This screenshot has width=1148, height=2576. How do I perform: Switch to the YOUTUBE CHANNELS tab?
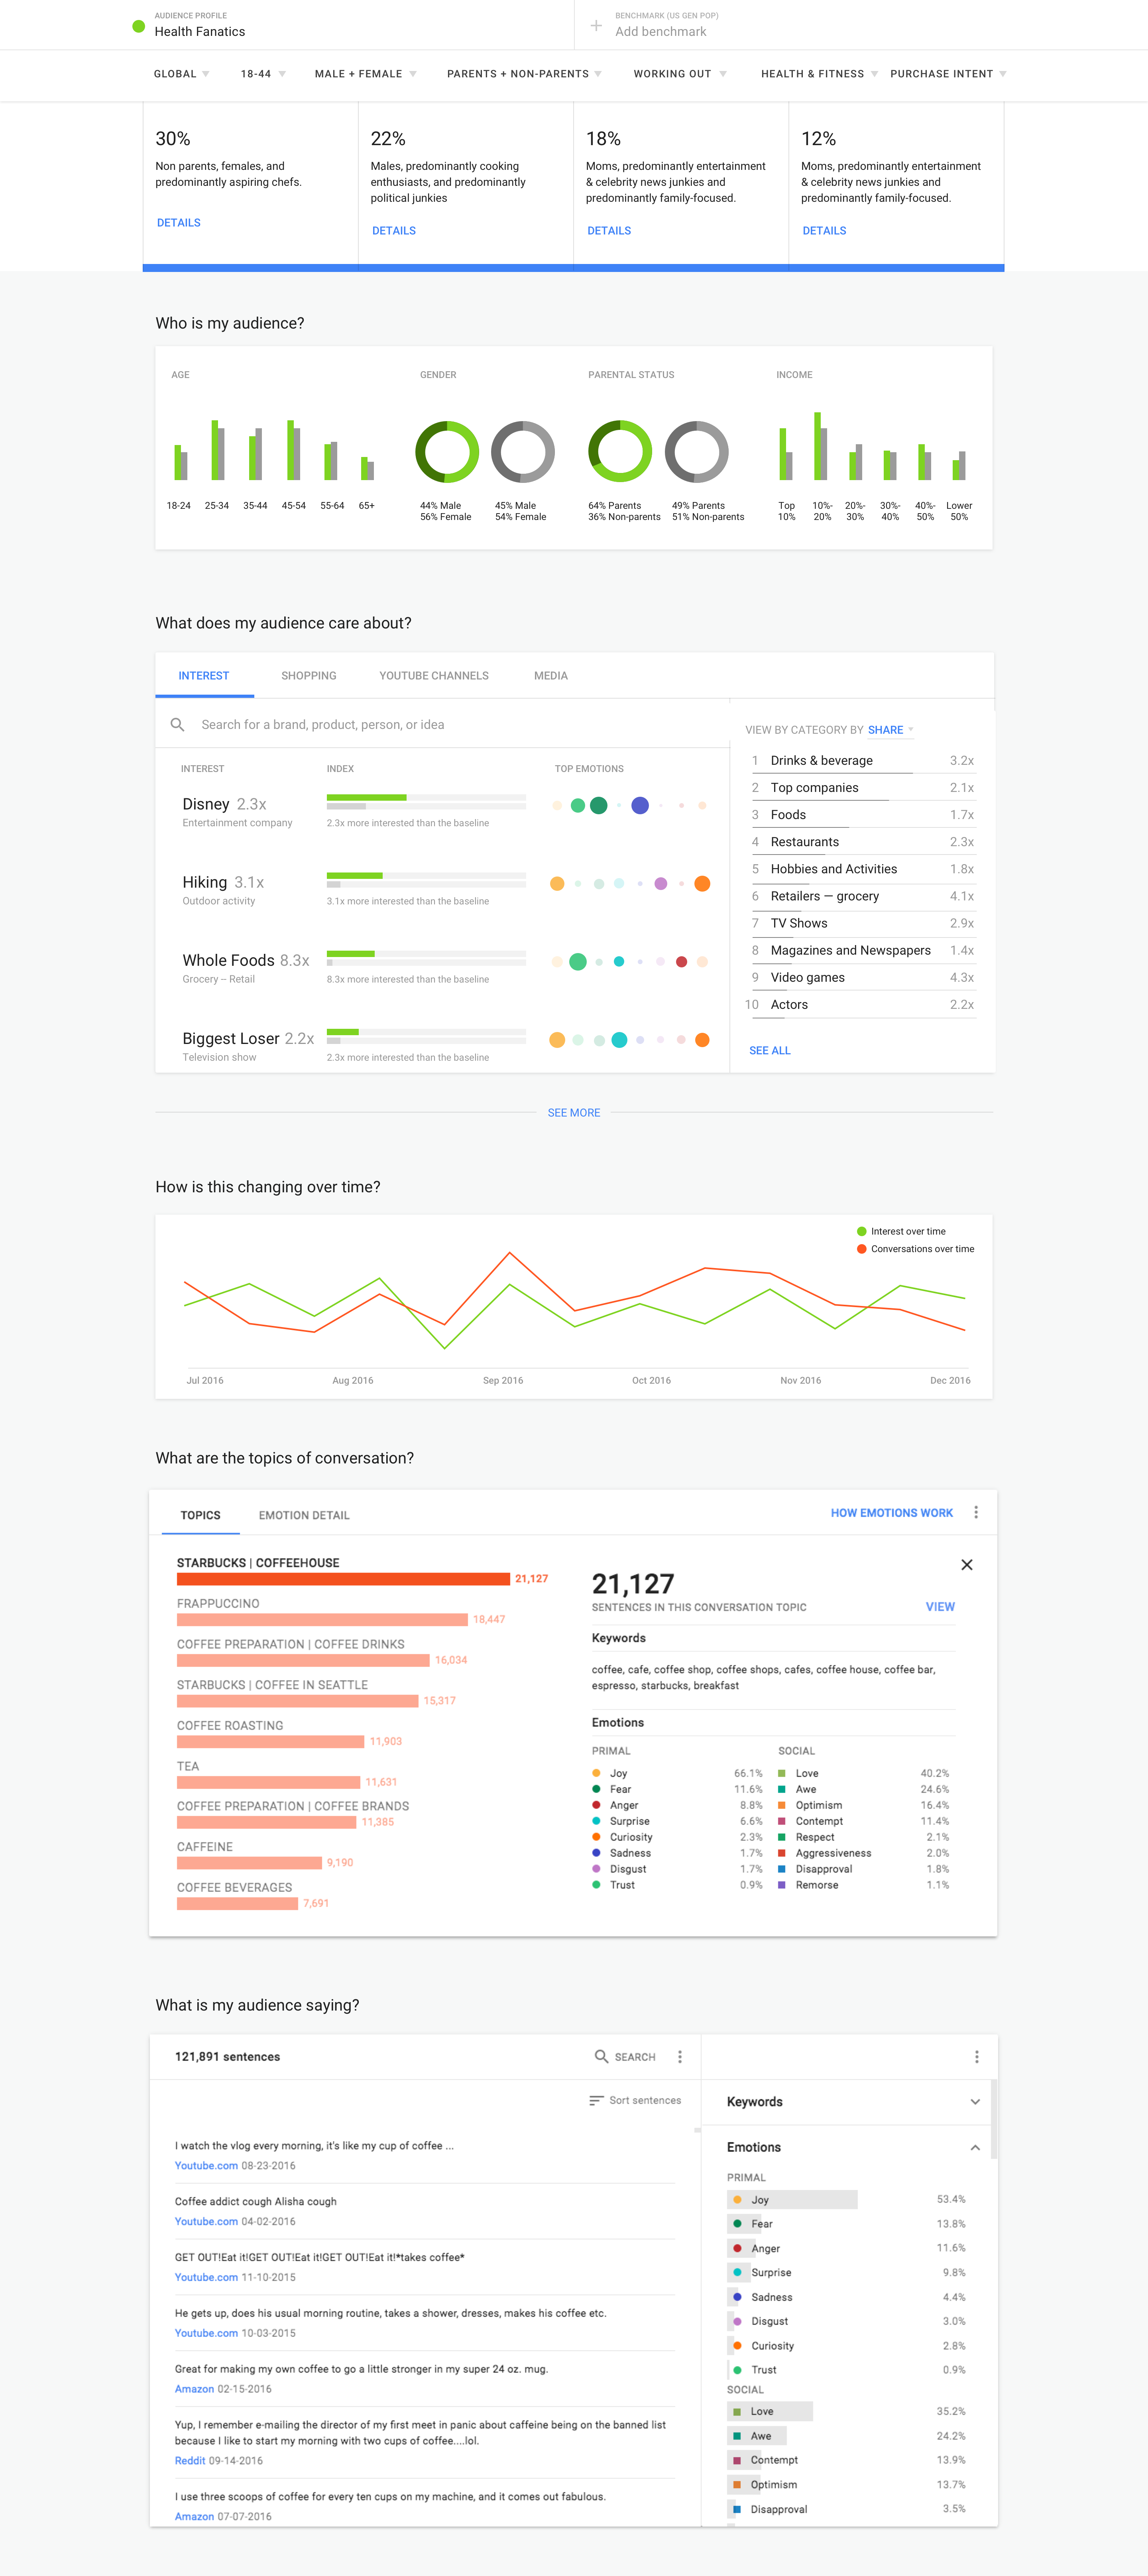click(434, 676)
